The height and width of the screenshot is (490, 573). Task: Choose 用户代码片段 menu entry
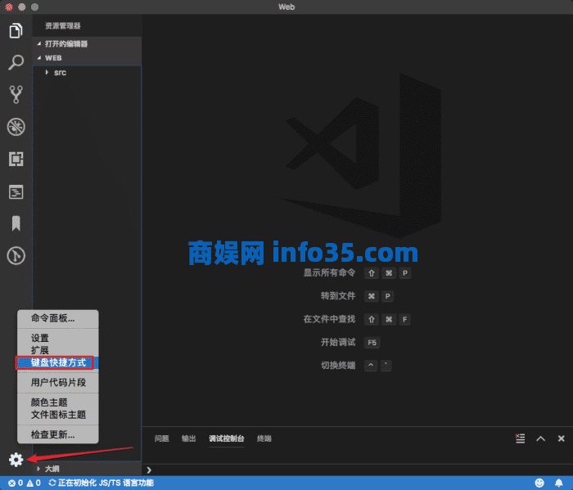tap(58, 383)
